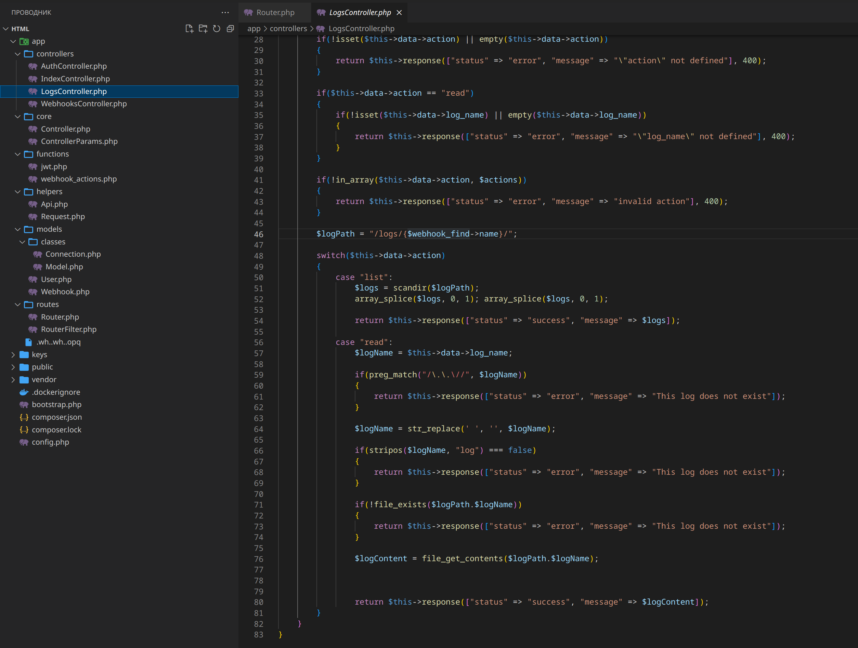Viewport: 858px width, 648px height.
Task: Expand the public folder chevron
Action: click(x=13, y=367)
